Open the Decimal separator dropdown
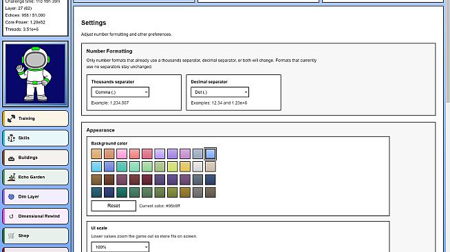 coord(219,92)
